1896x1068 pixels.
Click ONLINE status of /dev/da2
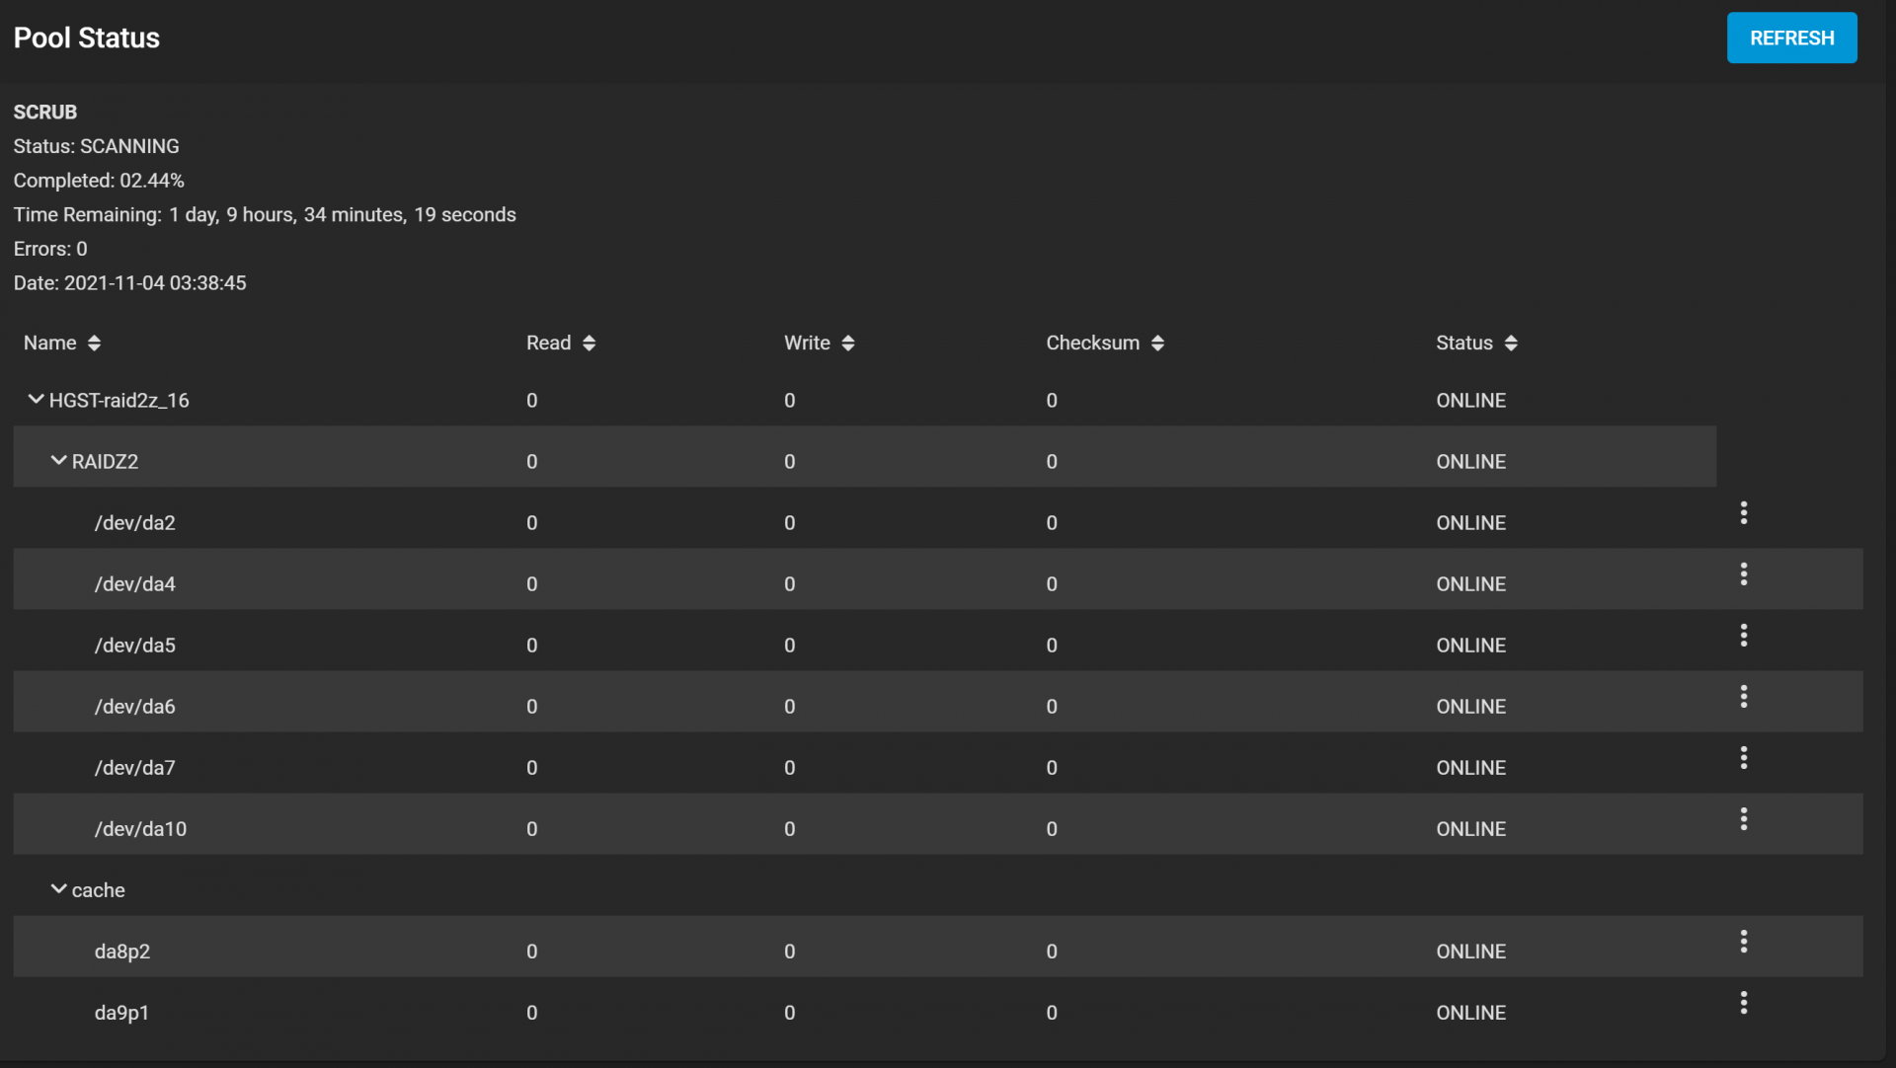[1470, 523]
